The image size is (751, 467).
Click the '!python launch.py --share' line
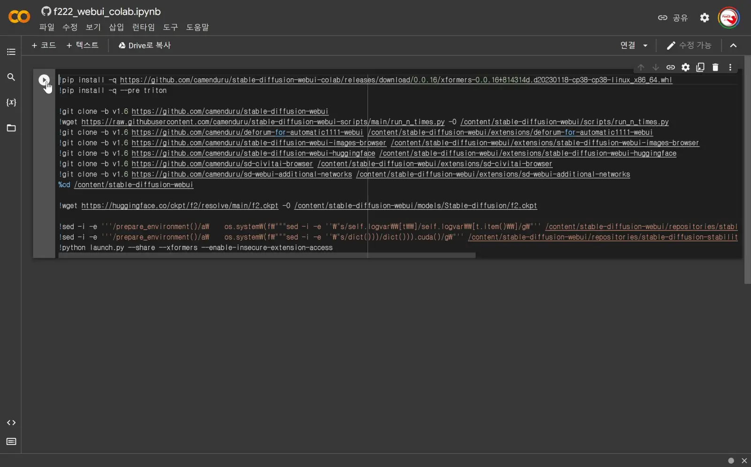point(196,247)
